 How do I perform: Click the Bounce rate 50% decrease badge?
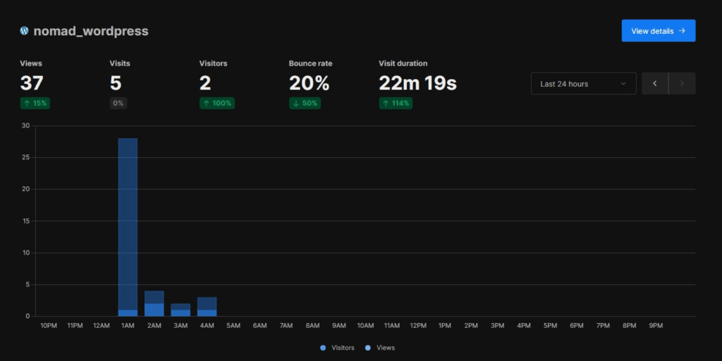(x=305, y=103)
